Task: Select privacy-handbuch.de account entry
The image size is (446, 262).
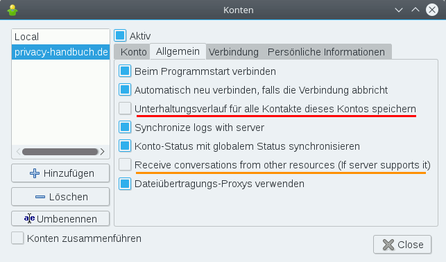Action: 60,52
